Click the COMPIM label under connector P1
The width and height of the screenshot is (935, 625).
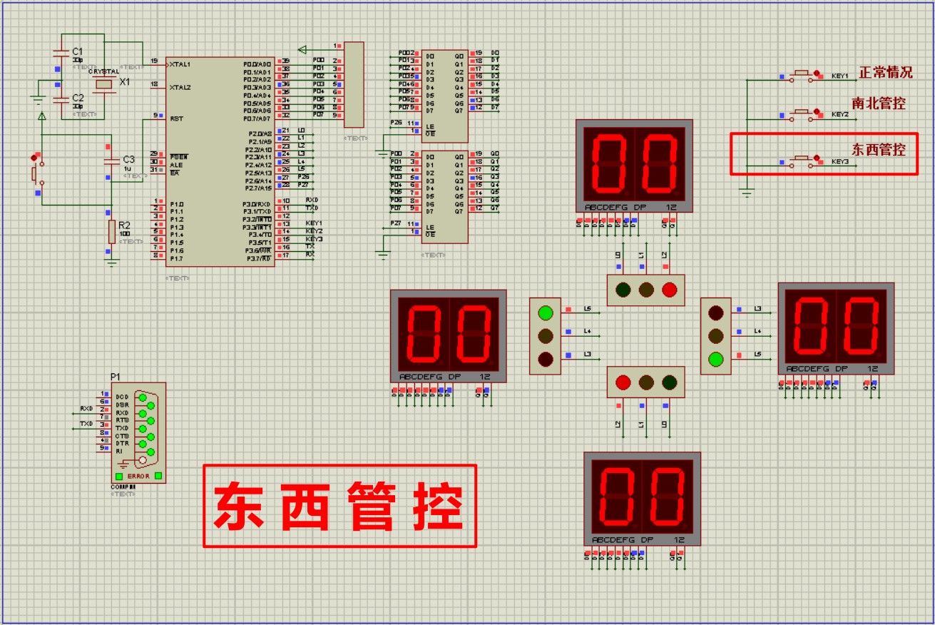click(123, 487)
